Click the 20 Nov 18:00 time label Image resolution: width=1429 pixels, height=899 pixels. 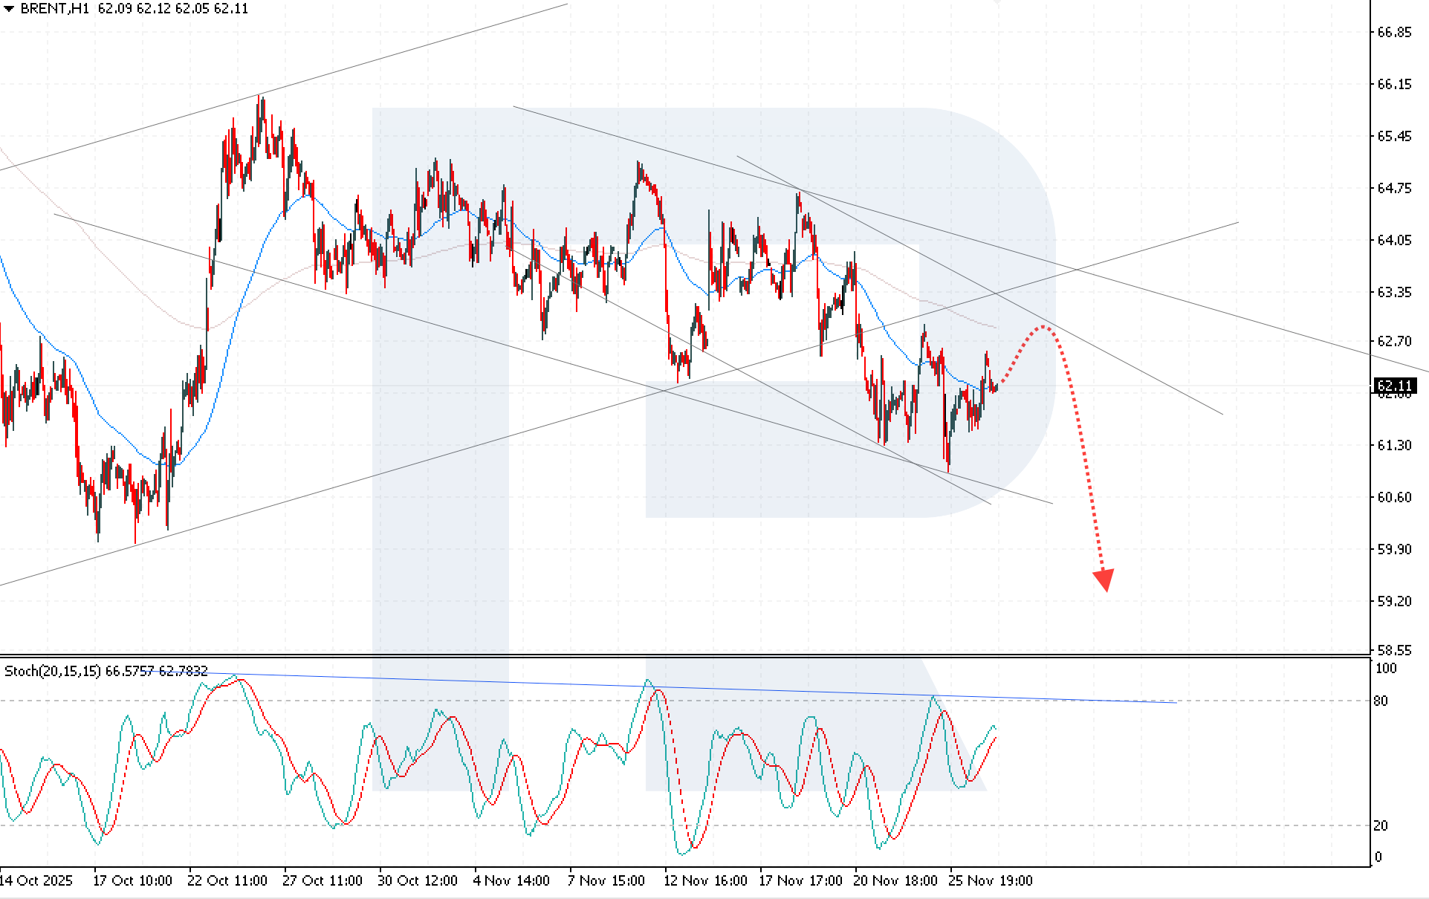(895, 880)
